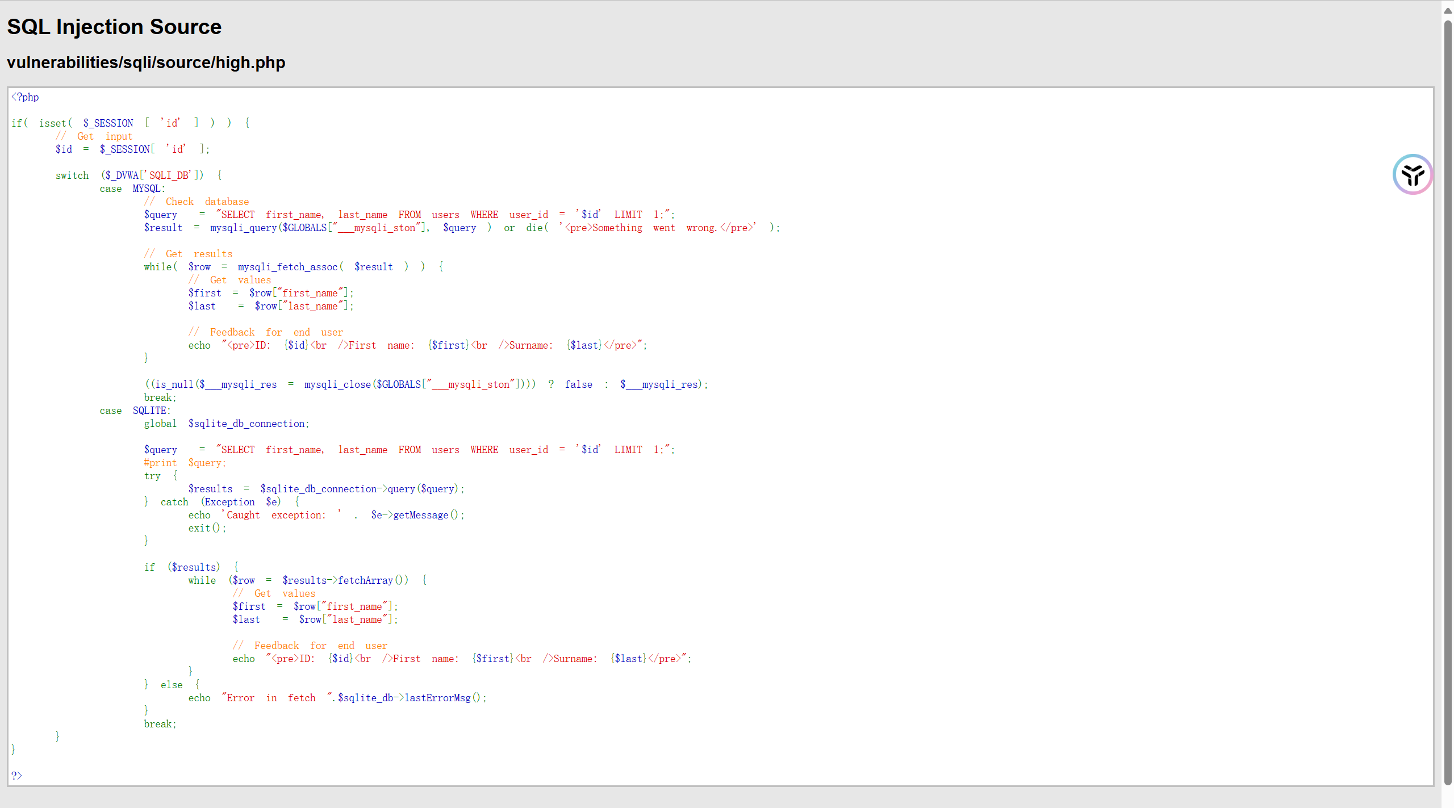The image size is (1454, 808).
Task: Click 'mysqli_fetch_assoc' in the while loop
Action: 287,267
